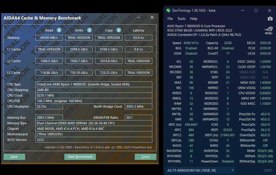Click the MEM VPP value 1.8000V
The width and height of the screenshot is (276, 175).
(265, 98)
